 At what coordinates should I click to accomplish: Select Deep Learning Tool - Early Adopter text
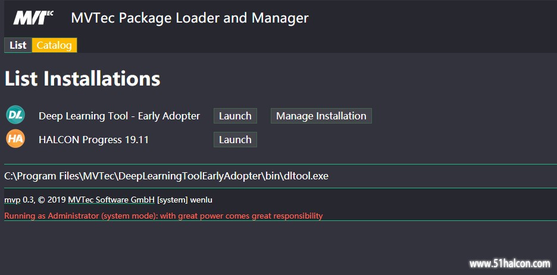(x=120, y=116)
